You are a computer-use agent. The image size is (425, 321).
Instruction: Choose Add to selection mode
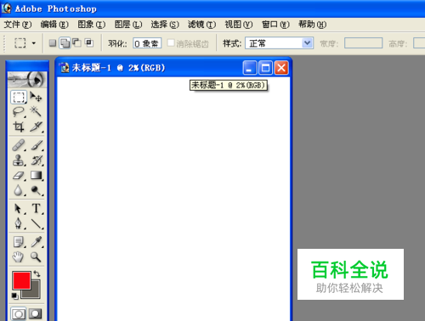point(65,43)
